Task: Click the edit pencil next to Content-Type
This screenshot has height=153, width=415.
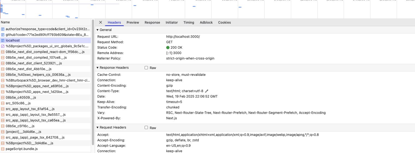Action: [207, 91]
